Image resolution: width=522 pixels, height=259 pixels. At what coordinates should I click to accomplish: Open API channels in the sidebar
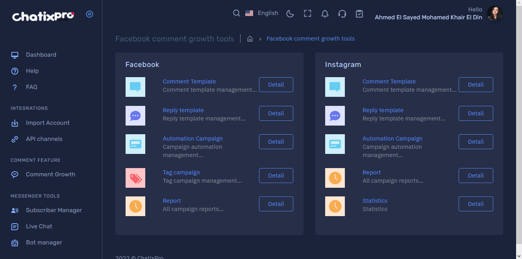coord(44,139)
